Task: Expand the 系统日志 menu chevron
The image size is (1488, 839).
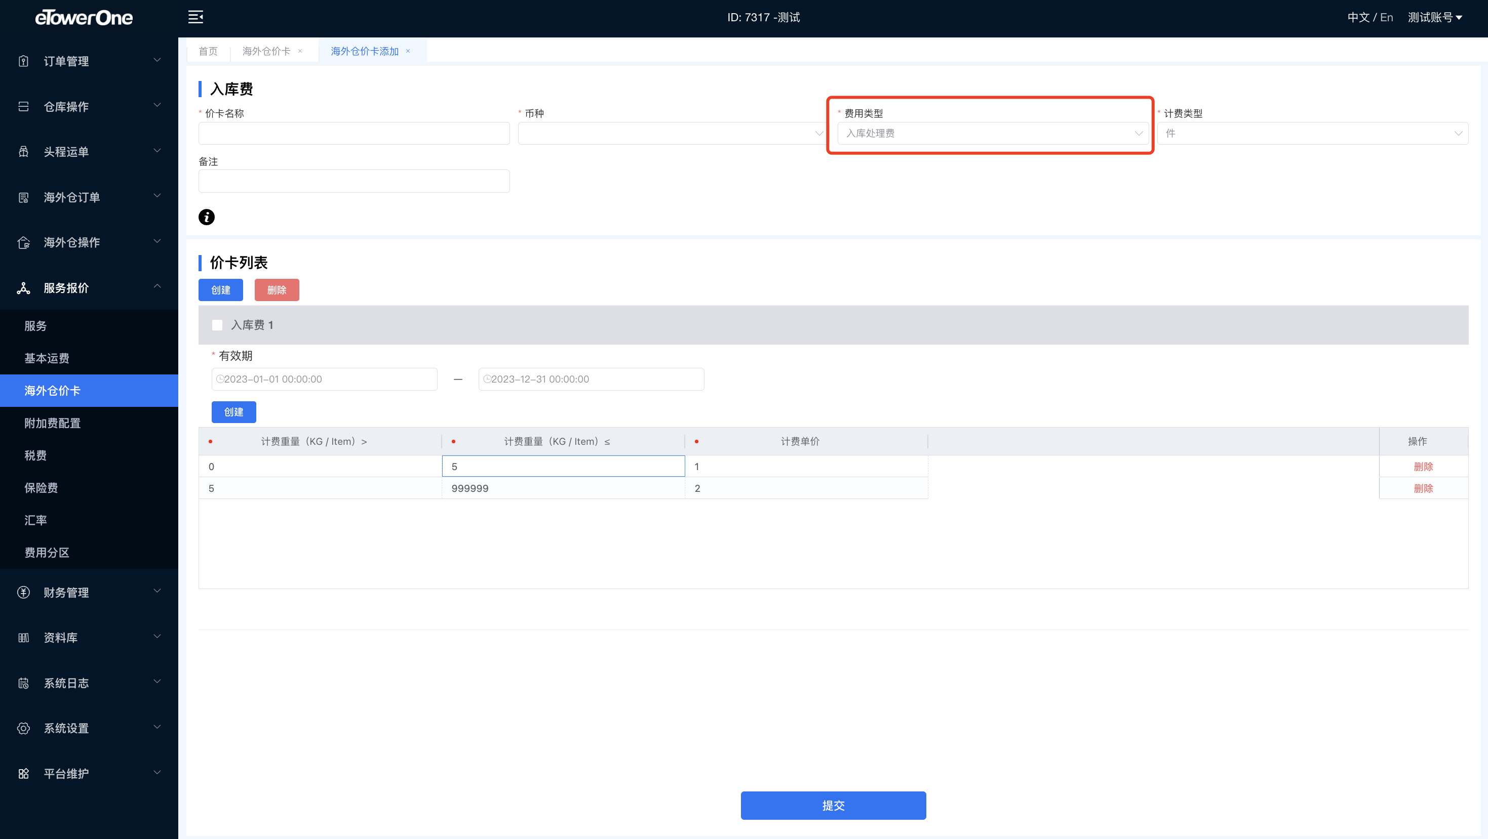Action: click(157, 682)
